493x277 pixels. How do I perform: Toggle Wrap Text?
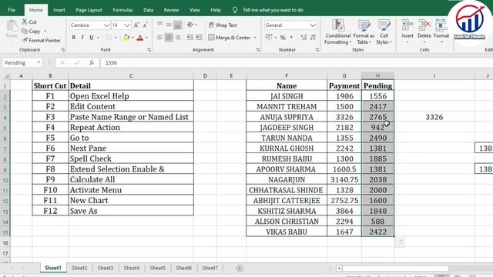(223, 25)
